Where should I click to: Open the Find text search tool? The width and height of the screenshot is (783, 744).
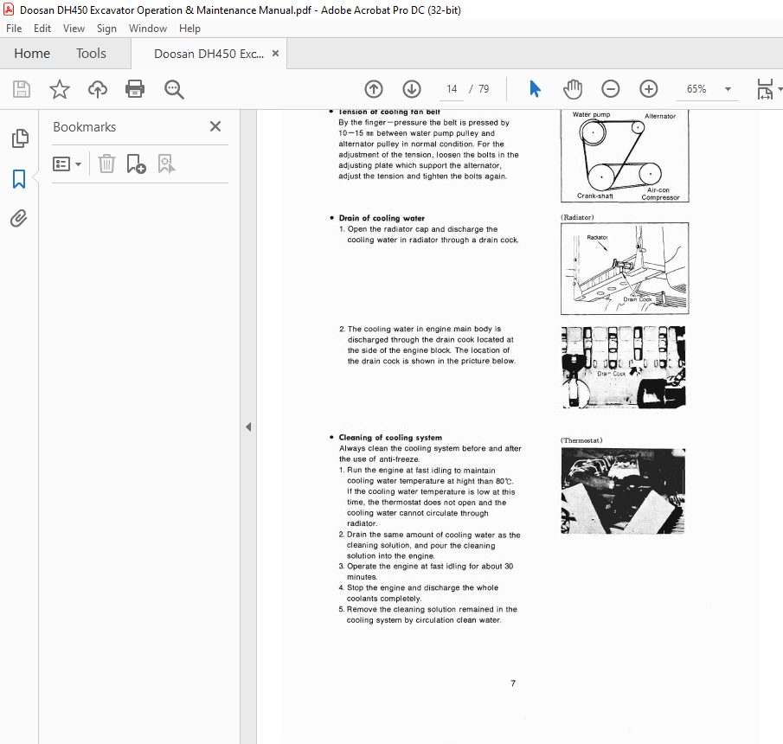tap(174, 89)
